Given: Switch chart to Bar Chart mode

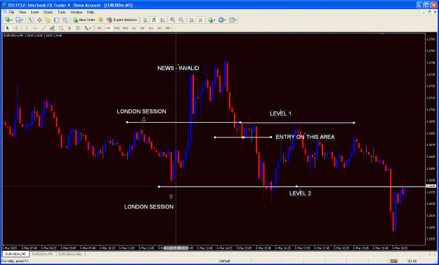Looking at the screenshot, I should [145, 20].
